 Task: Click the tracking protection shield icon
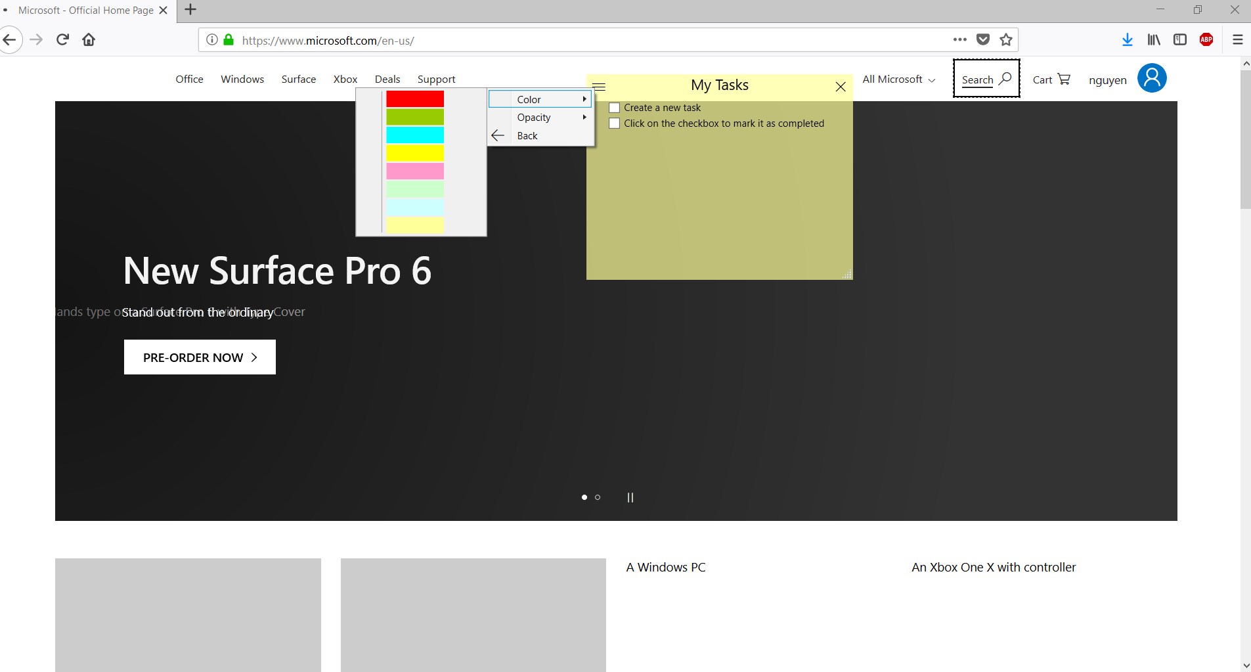982,40
